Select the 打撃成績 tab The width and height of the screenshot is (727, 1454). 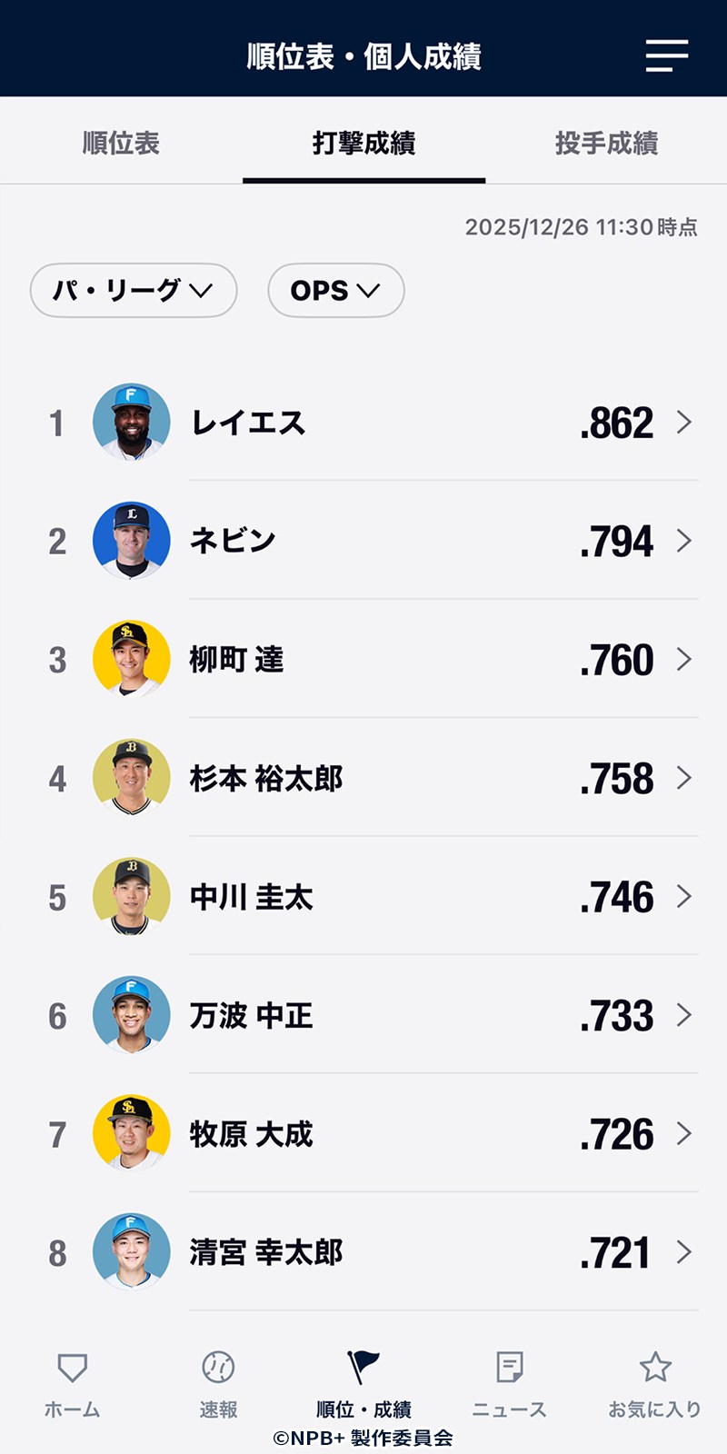tap(363, 143)
